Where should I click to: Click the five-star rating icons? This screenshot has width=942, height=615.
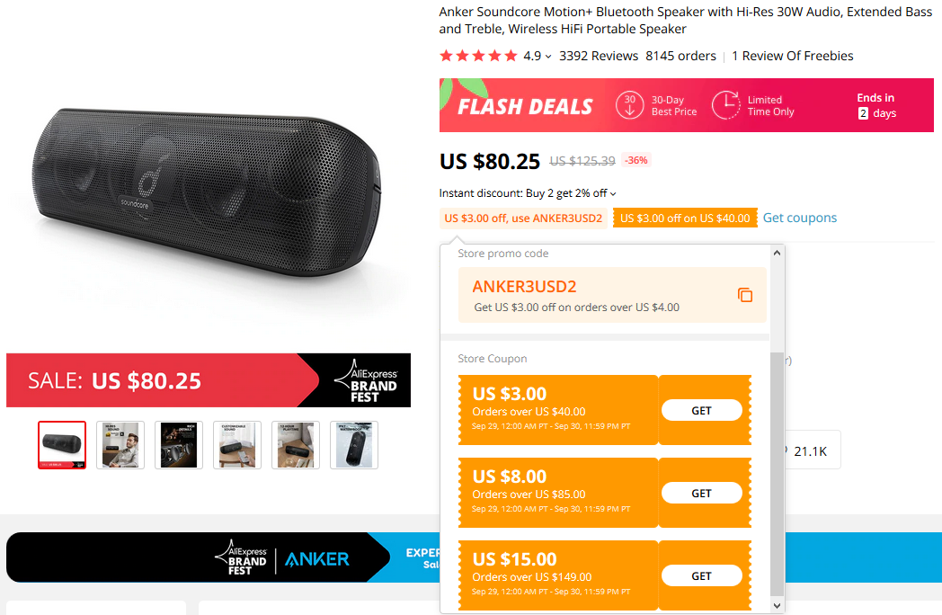pyautogui.click(x=478, y=56)
